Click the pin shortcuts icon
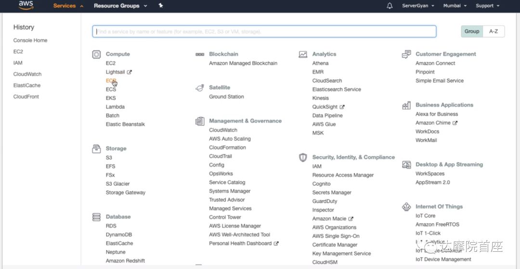520x269 pixels. 161,6
